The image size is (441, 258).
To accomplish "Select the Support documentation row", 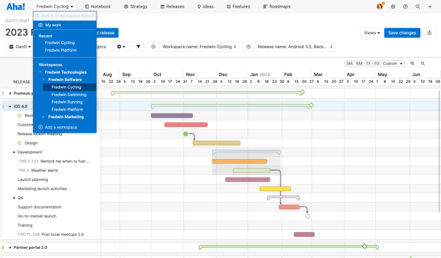I will (39, 207).
